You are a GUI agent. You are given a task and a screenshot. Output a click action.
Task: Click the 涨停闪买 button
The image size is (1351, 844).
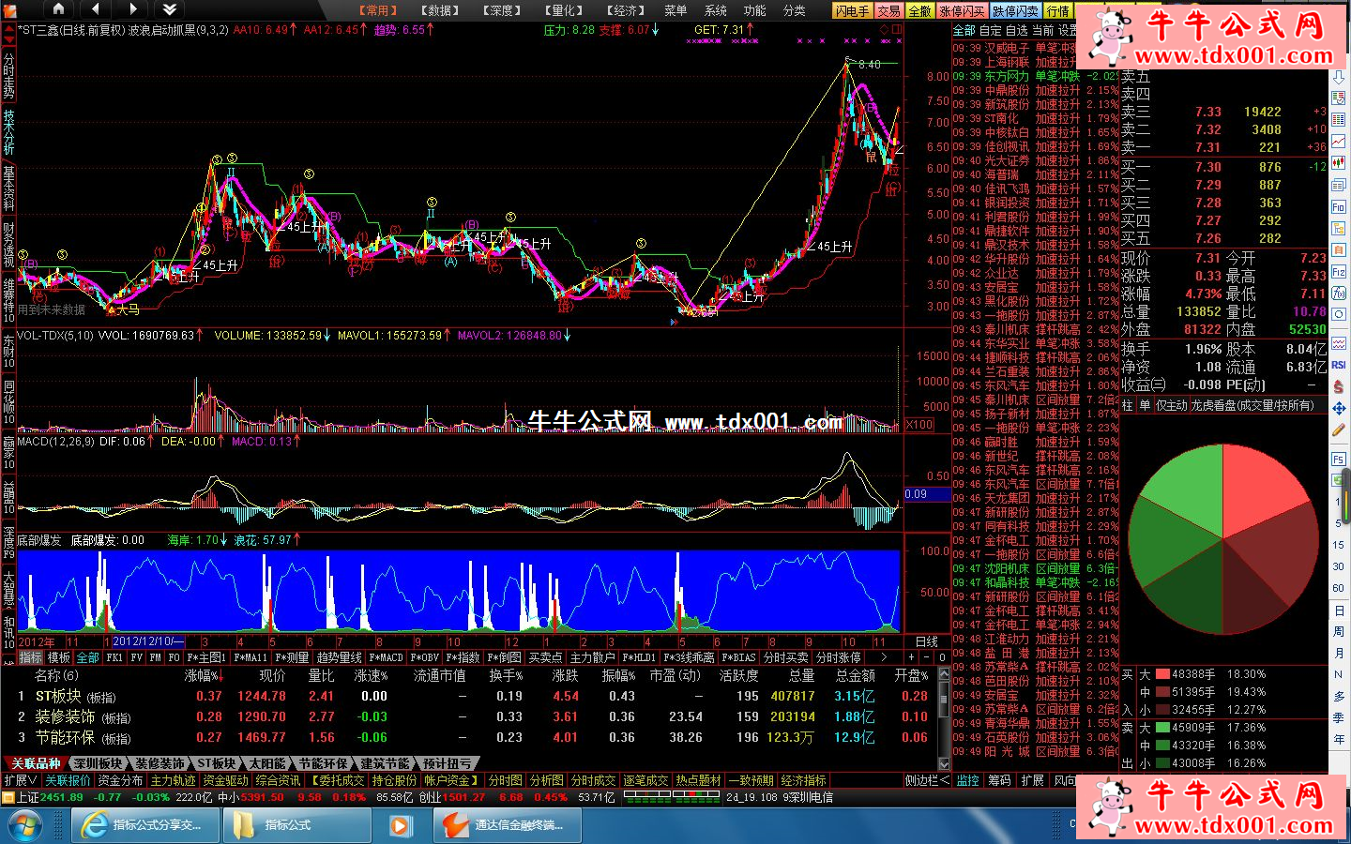click(x=963, y=10)
